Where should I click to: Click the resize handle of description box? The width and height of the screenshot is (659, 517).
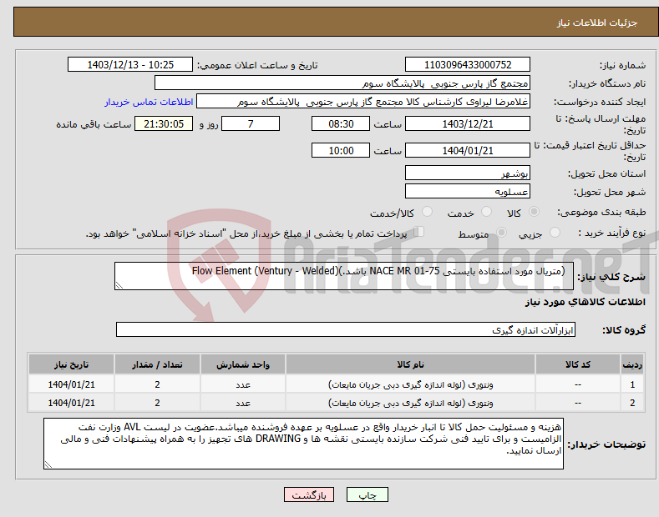click(x=119, y=285)
